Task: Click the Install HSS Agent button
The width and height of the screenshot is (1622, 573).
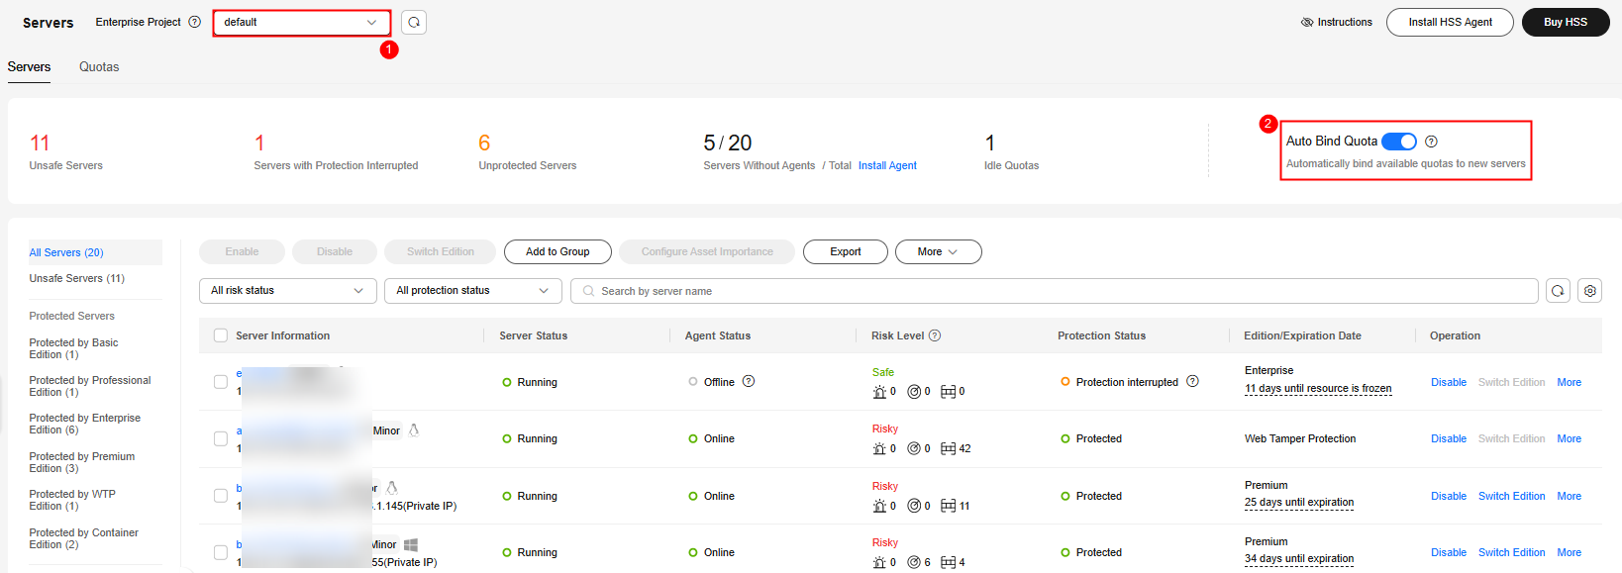Action: [x=1450, y=22]
